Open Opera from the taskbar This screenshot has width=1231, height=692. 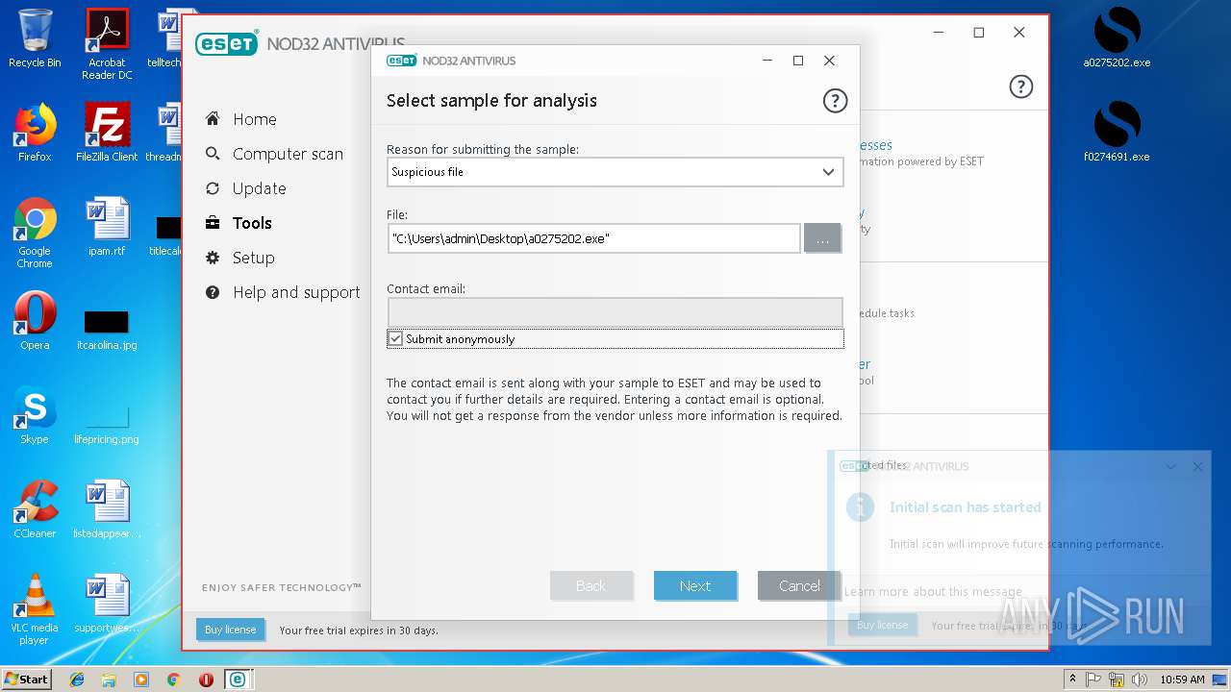pos(206,680)
